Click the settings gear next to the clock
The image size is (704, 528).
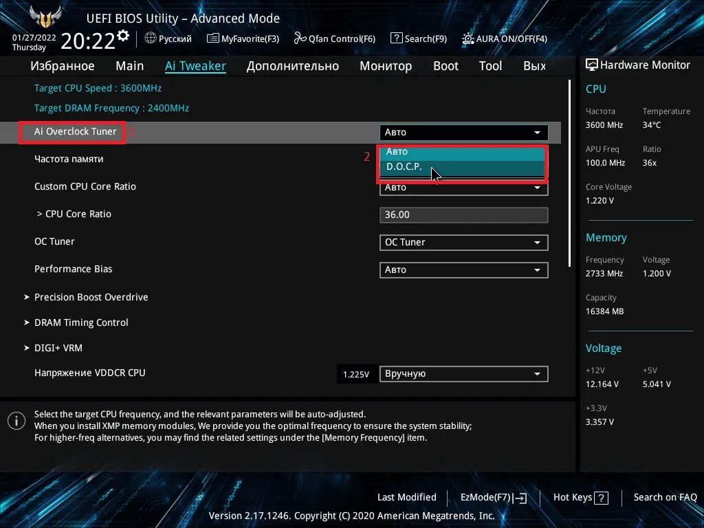coord(122,36)
